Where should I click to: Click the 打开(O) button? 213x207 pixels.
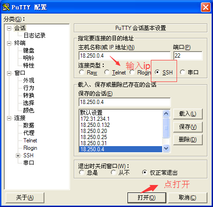click(x=147, y=198)
